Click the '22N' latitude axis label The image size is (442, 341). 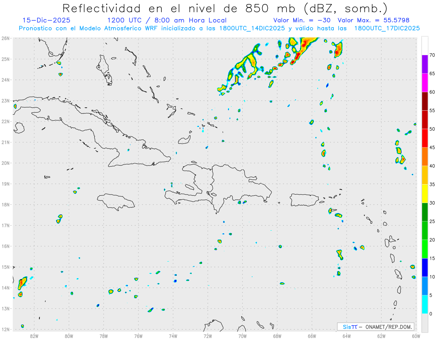pyautogui.click(x=6, y=121)
